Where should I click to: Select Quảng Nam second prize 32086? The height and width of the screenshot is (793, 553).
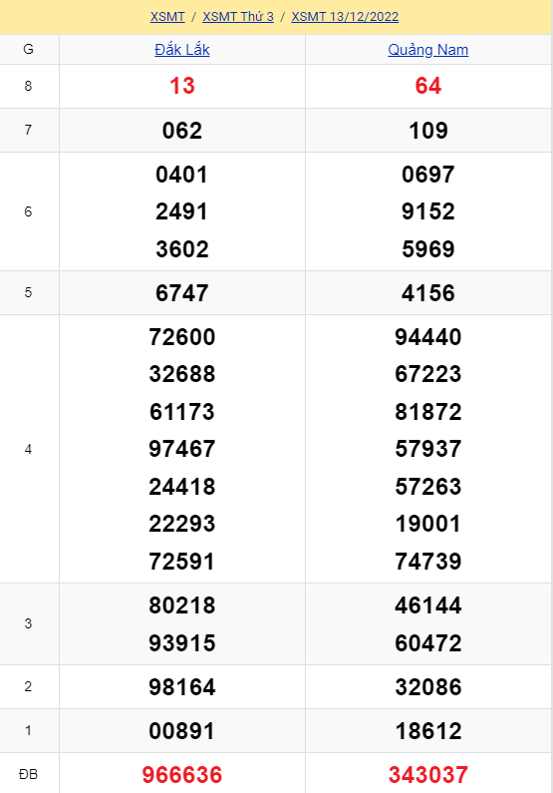(x=427, y=687)
